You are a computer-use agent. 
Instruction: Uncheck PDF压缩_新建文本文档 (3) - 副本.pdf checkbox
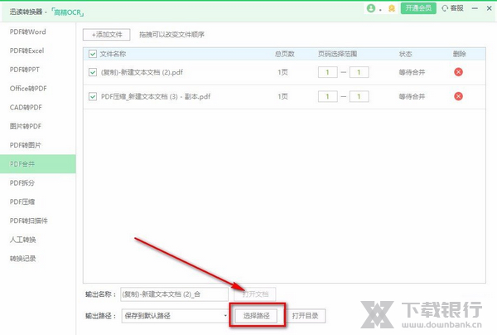click(x=93, y=96)
